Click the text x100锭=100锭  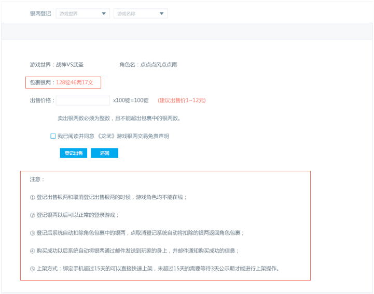click(131, 100)
